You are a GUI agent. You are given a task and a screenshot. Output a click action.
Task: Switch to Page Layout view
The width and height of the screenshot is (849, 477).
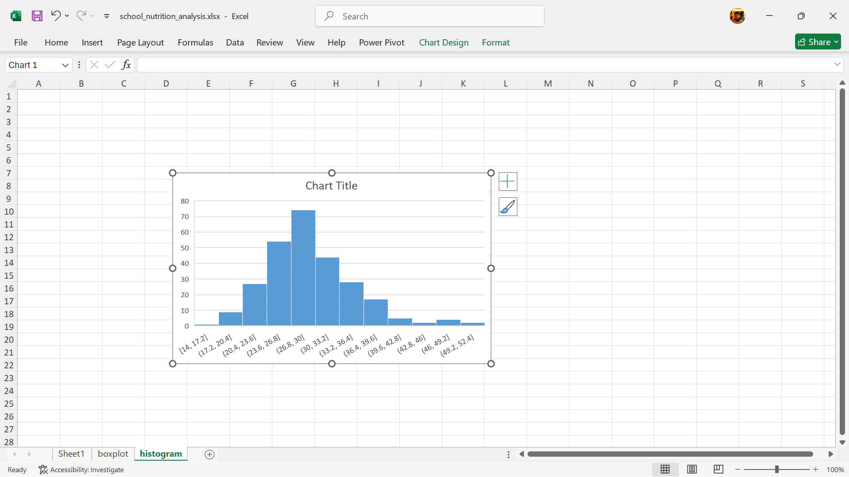[692, 469]
